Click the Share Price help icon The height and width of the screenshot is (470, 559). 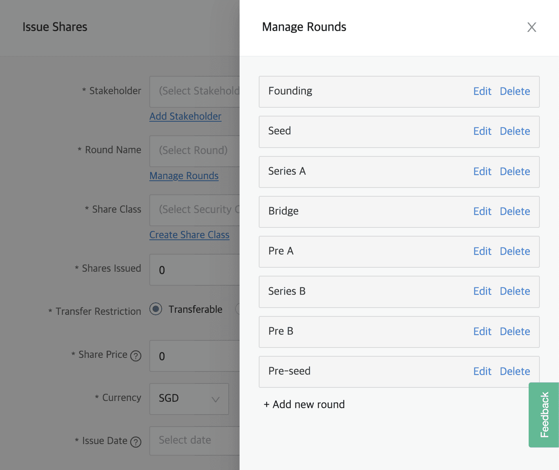[136, 355]
